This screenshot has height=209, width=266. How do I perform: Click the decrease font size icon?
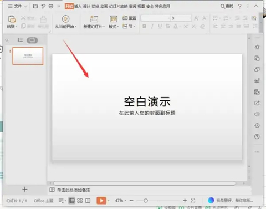click(x=204, y=18)
